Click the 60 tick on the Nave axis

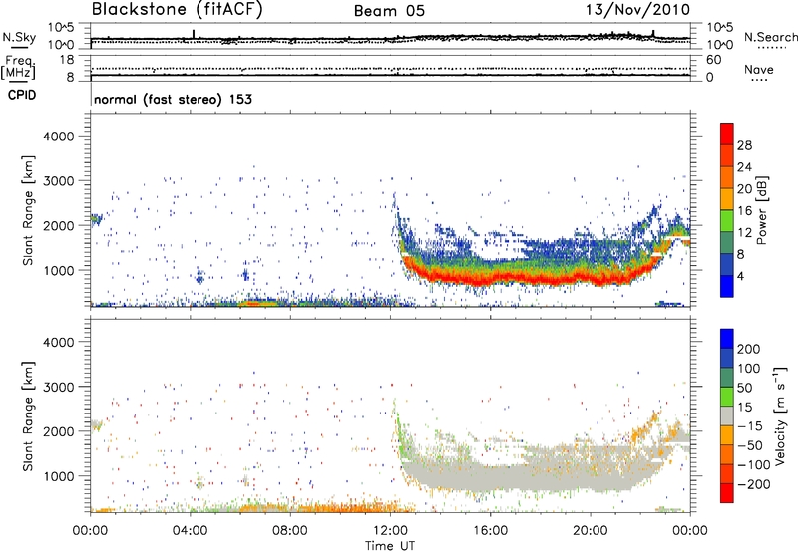(x=713, y=60)
